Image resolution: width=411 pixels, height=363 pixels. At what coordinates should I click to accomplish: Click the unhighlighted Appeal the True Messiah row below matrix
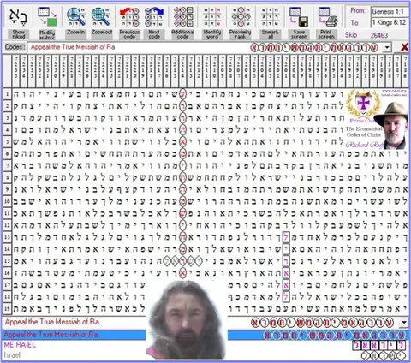point(205,323)
